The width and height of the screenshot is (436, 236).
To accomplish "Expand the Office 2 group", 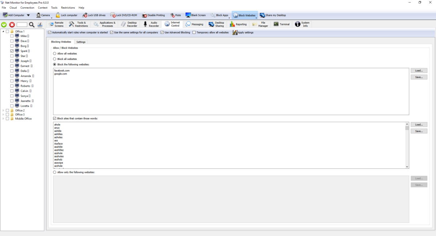I will click(3, 110).
